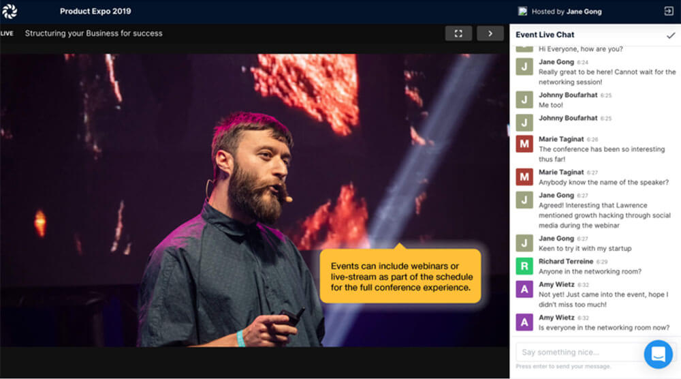Click the host avatar image

[x=522, y=12]
